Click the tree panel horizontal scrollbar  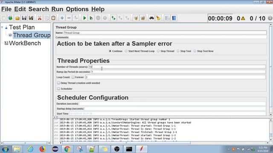pos(25,143)
